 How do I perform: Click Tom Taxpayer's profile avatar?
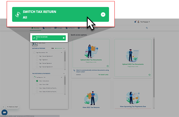click(x=138, y=22)
